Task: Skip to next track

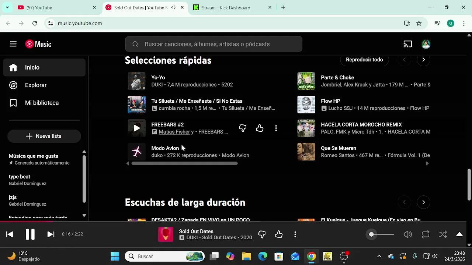Action: [51, 234]
